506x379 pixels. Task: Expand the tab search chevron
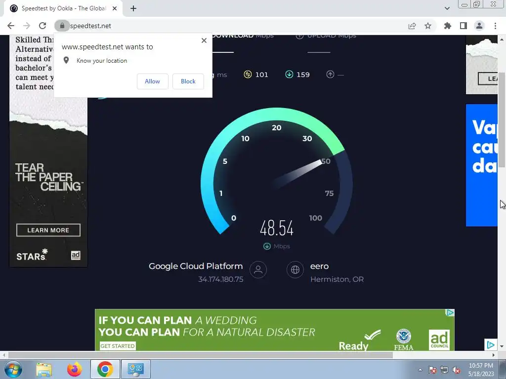[447, 8]
